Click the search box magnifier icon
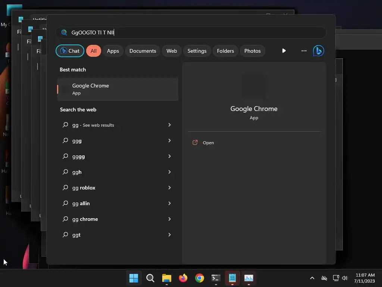The height and width of the screenshot is (287, 382). tap(64, 33)
